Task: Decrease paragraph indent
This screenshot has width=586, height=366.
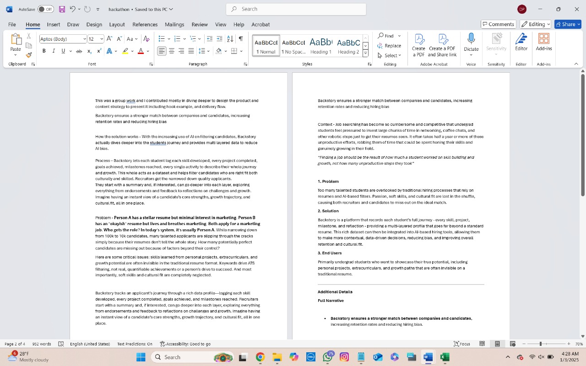Action: [x=210, y=39]
